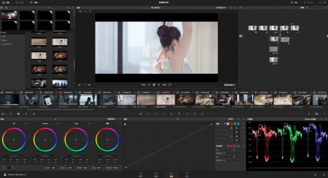The height and width of the screenshot is (178, 328).
Task: Click the Camera Raw palette icon
Action: tap(3, 114)
